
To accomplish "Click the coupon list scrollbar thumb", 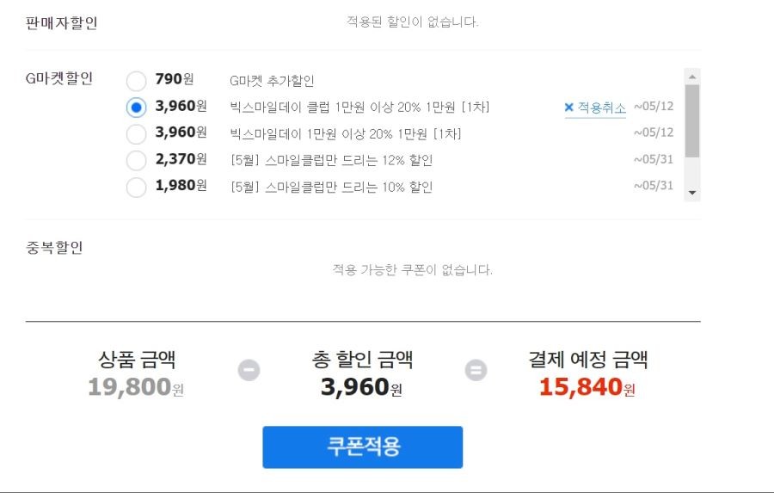I will (692, 121).
